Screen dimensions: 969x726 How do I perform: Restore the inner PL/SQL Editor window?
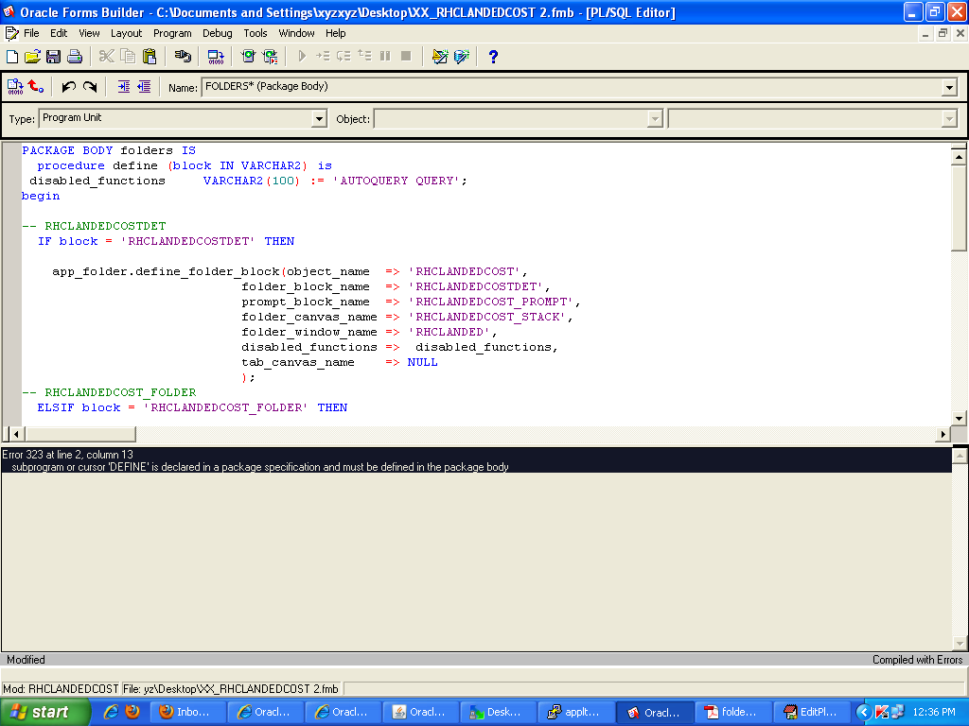(943, 33)
